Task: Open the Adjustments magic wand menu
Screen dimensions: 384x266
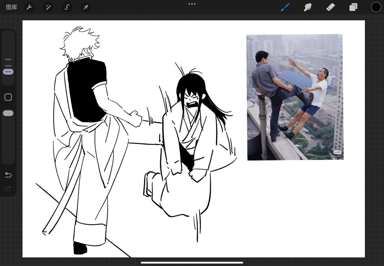Action: click(x=48, y=7)
